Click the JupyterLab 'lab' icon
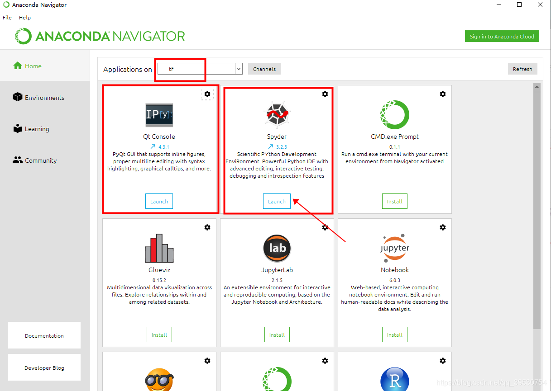 tap(277, 248)
